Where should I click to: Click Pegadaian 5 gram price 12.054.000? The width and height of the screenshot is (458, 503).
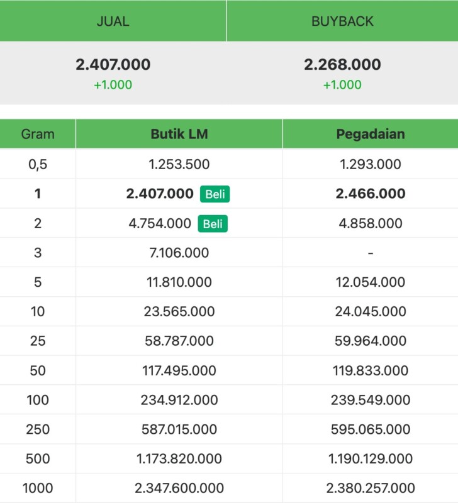coord(370,282)
